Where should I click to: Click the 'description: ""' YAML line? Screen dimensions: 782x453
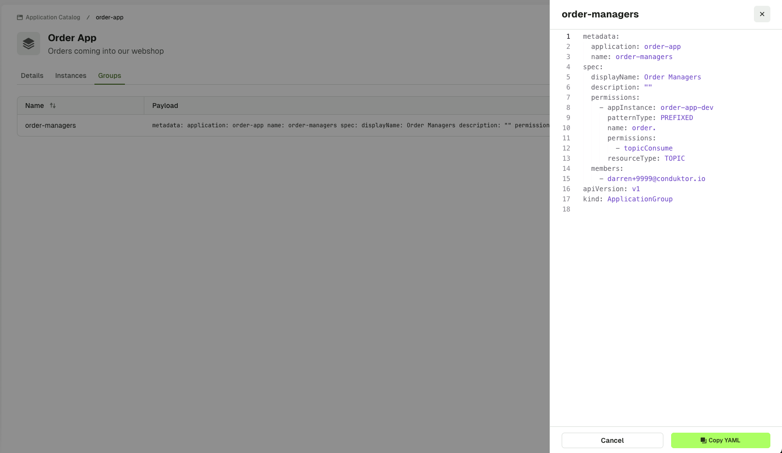[x=622, y=87]
